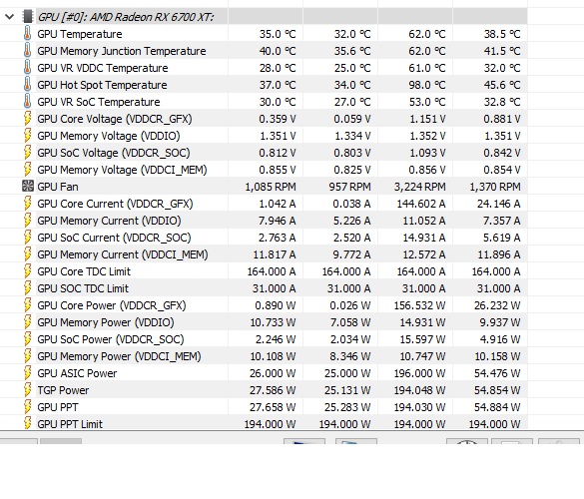Click the 38.5 °C average GPU temperature
Viewport: 584px width, 499px height.
pyautogui.click(x=502, y=34)
